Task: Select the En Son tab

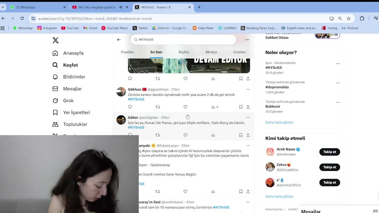Action: coord(156,52)
